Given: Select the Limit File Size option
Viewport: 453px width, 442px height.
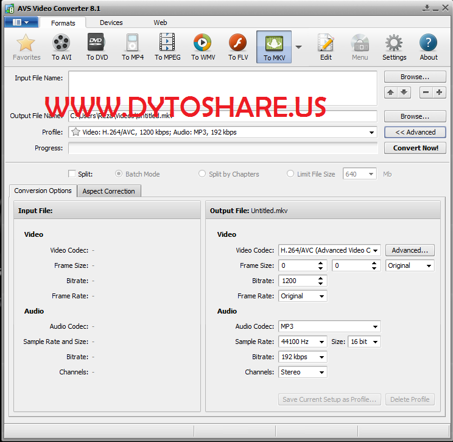Looking at the screenshot, I should 290,174.
